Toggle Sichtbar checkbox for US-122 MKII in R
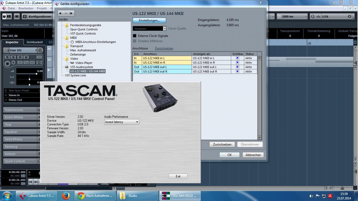This screenshot has width=358, height=201. (237, 63)
